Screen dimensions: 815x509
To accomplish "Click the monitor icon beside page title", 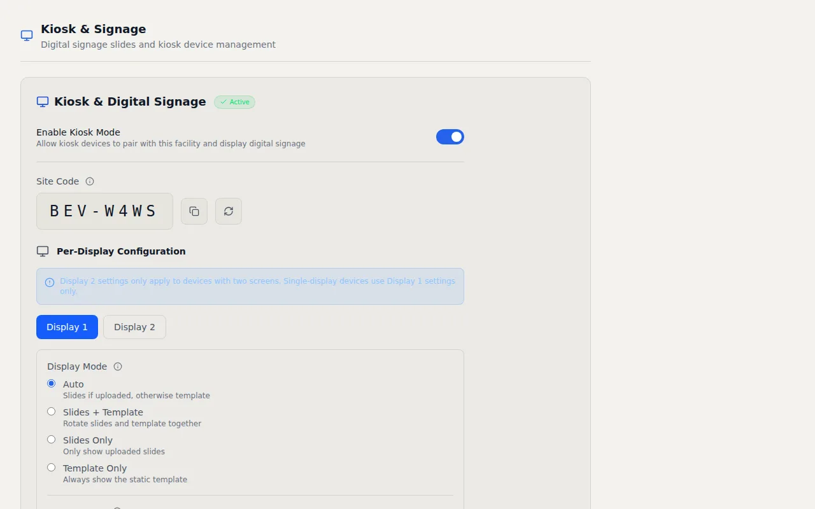I will point(27,36).
